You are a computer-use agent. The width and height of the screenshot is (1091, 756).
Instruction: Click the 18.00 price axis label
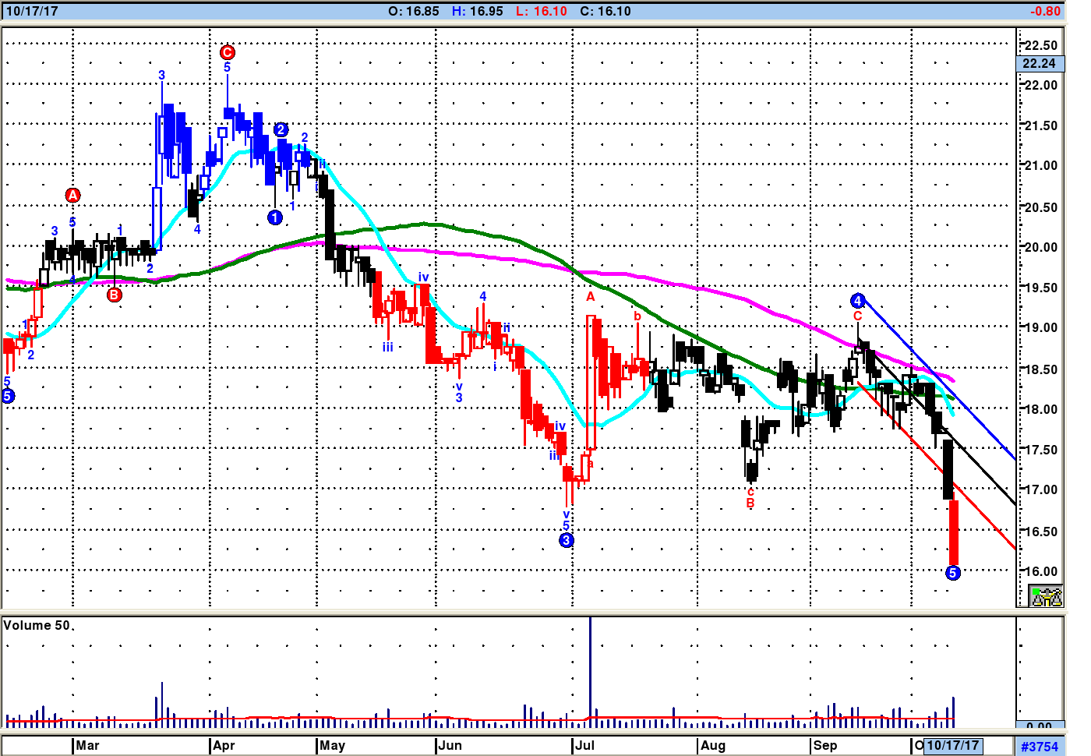coord(1041,408)
